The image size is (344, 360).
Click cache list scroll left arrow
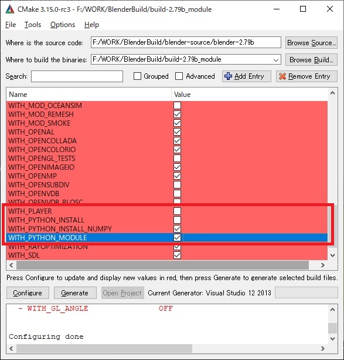coord(11,265)
